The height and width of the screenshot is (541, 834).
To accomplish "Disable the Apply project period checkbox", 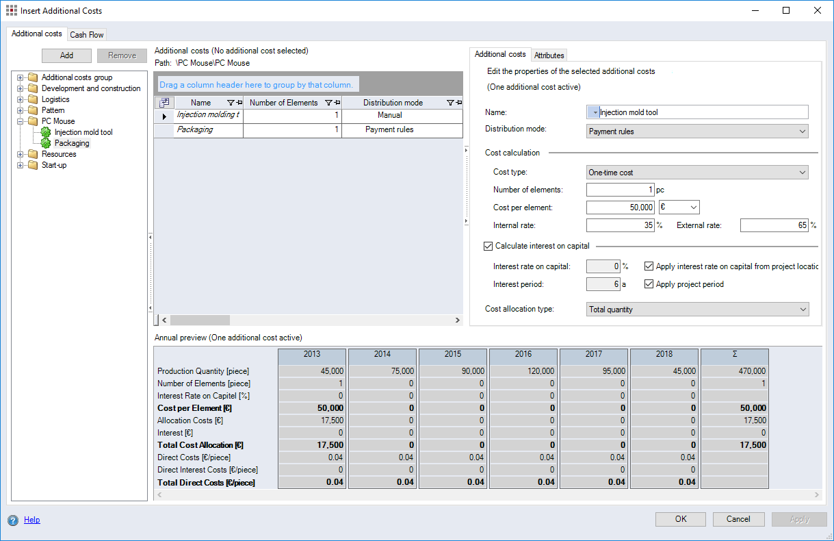I will [x=649, y=284].
